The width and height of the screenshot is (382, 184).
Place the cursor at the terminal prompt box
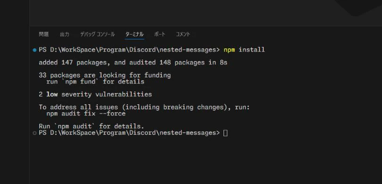(x=225, y=133)
